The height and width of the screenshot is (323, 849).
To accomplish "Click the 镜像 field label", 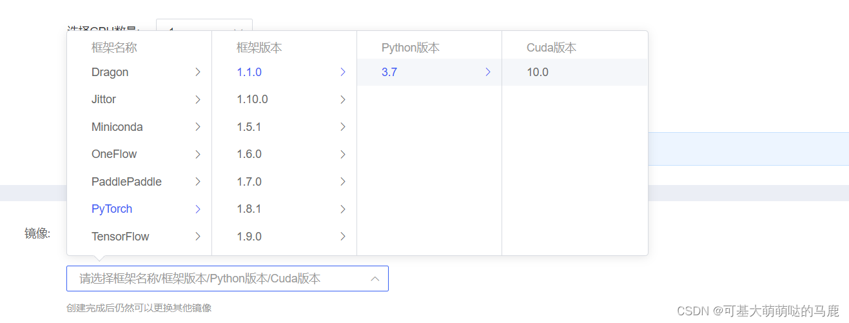I will [37, 233].
